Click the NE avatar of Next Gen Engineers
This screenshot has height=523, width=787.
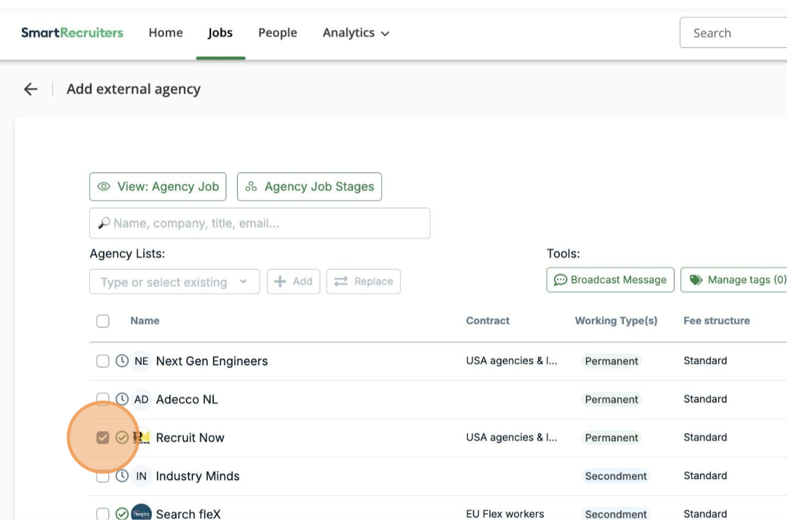142,361
